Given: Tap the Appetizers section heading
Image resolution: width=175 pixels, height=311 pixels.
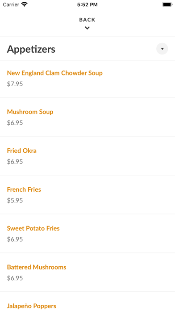Looking at the screenshot, I should [31, 49].
